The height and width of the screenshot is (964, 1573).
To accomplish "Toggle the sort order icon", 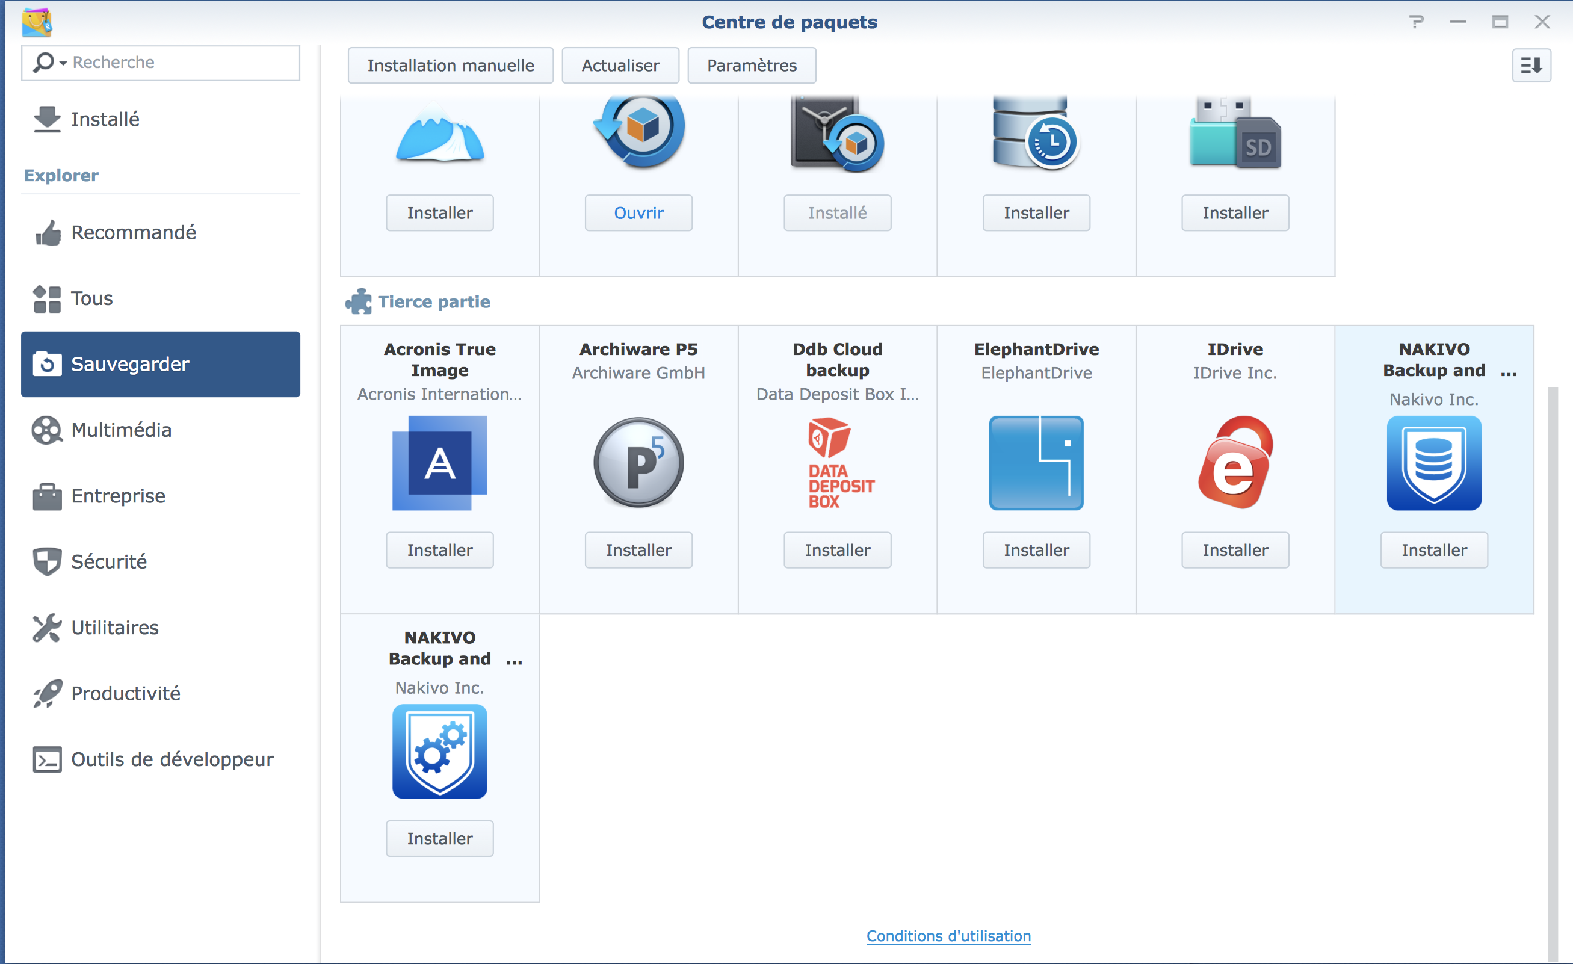I will 1531,65.
